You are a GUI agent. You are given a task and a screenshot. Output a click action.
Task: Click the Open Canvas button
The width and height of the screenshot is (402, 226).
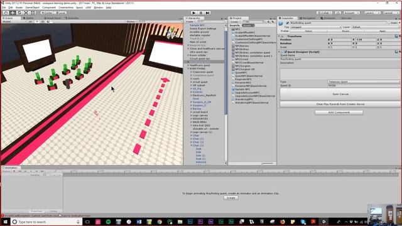coord(340,94)
